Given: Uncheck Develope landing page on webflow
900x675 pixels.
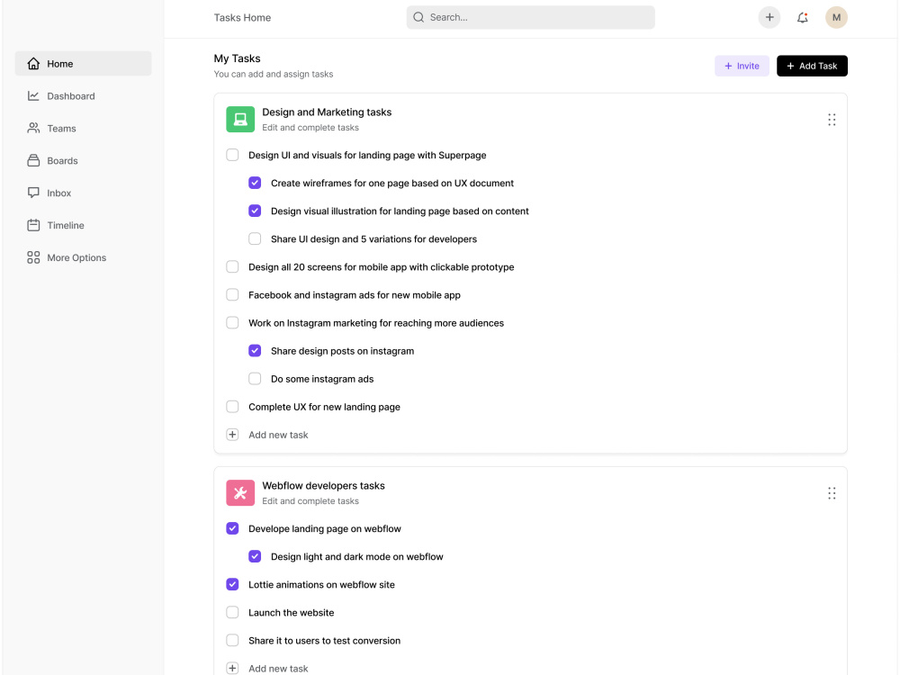Looking at the screenshot, I should pos(232,528).
